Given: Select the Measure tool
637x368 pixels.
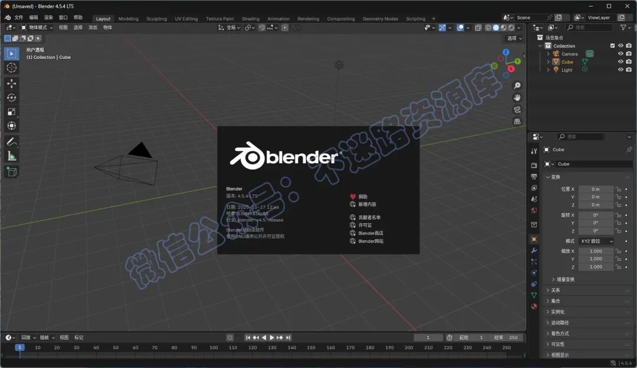Looking at the screenshot, I should pyautogui.click(x=11, y=156).
